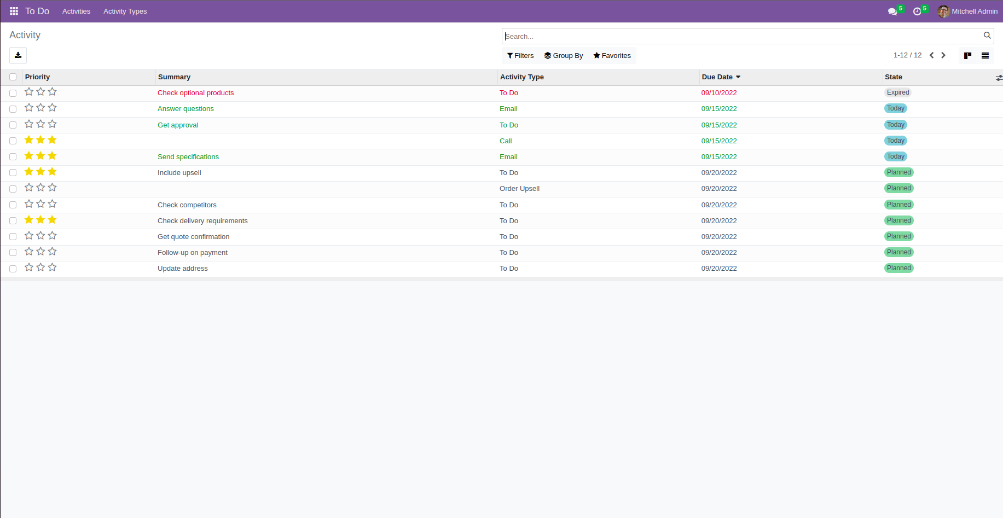The width and height of the screenshot is (1003, 518).
Task: Open the Favorites dropdown
Action: pos(612,56)
